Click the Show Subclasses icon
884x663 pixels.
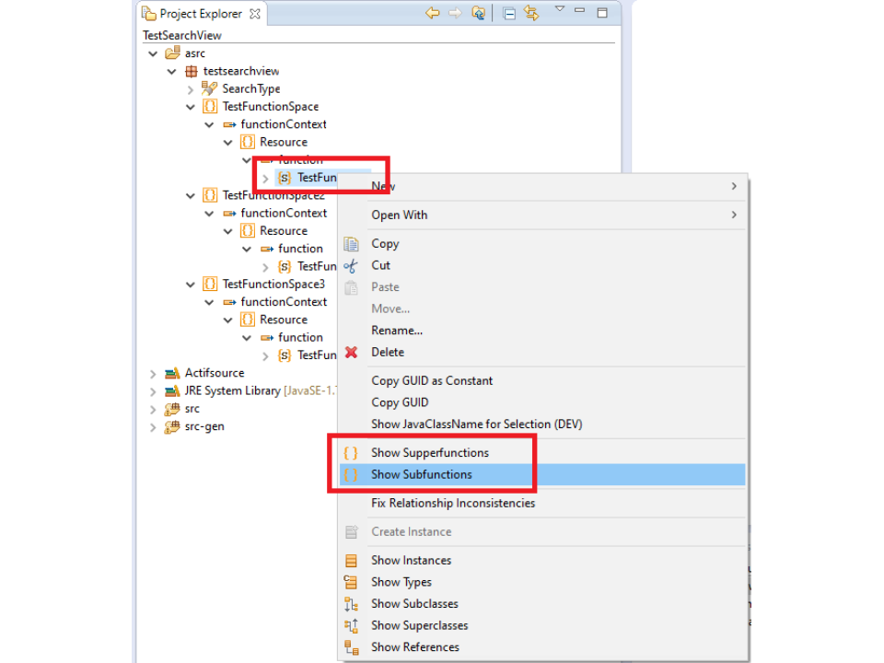point(351,604)
